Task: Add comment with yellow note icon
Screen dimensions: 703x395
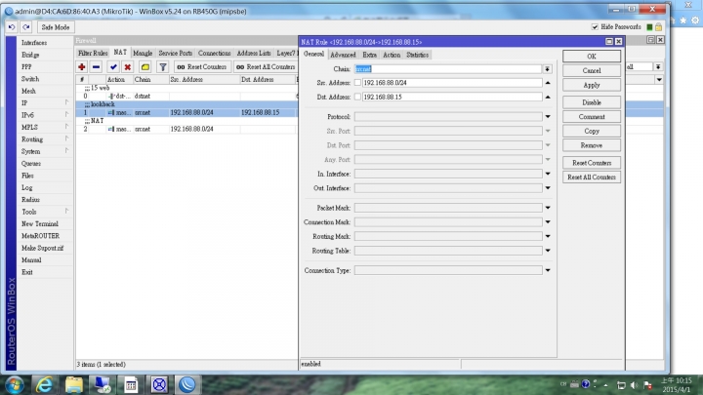Action: tap(145, 67)
